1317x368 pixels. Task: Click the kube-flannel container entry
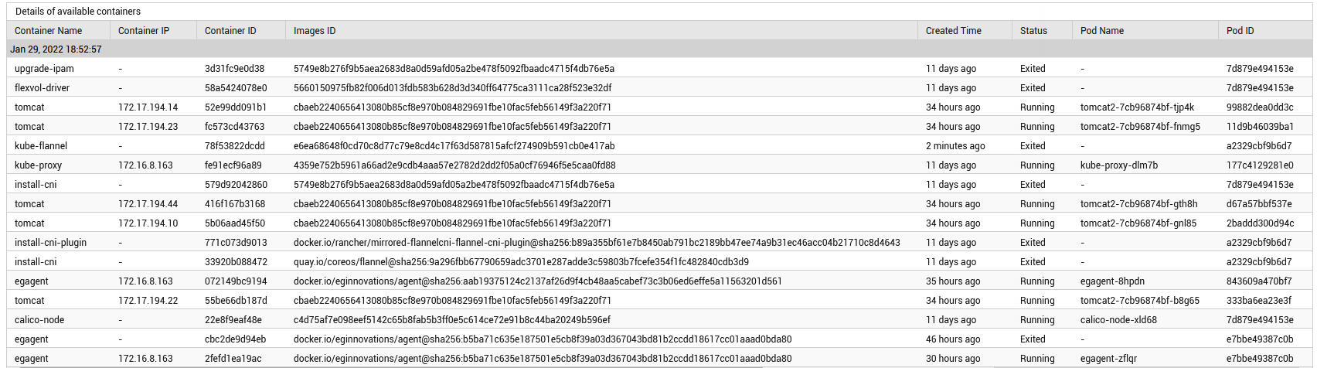click(41, 146)
